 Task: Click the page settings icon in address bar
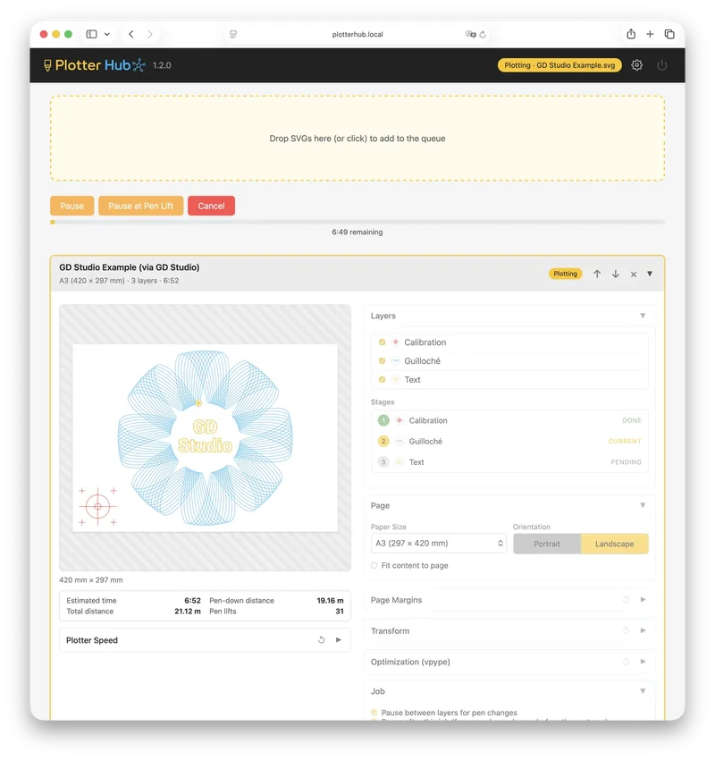[x=233, y=34]
